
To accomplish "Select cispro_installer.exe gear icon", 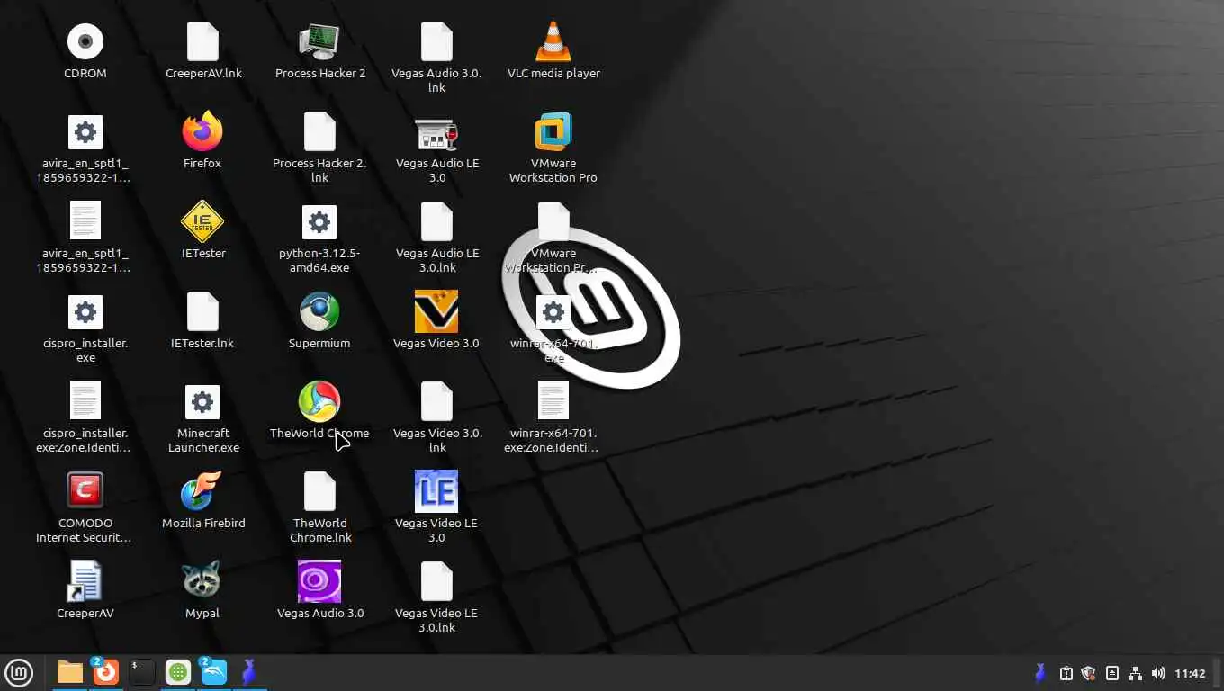I will tap(85, 312).
